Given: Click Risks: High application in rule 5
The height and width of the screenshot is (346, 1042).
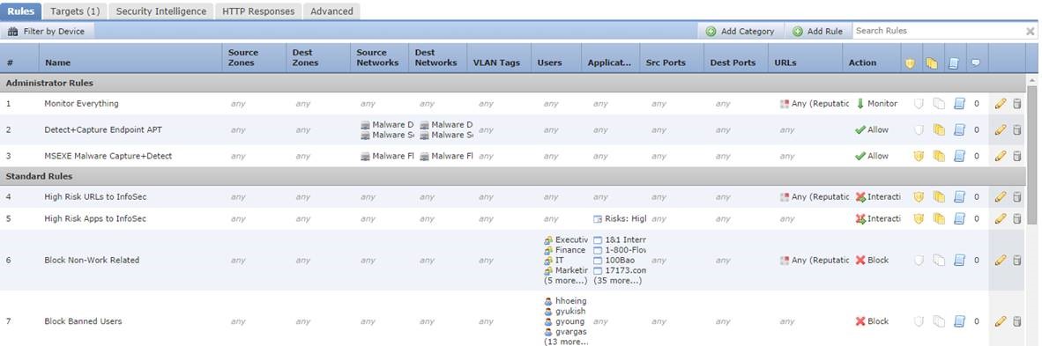Looking at the screenshot, I should tap(620, 218).
